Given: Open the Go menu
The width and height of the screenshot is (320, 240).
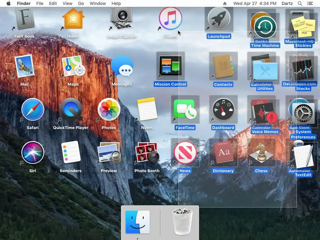Looking at the screenshot, I should coord(81,3).
